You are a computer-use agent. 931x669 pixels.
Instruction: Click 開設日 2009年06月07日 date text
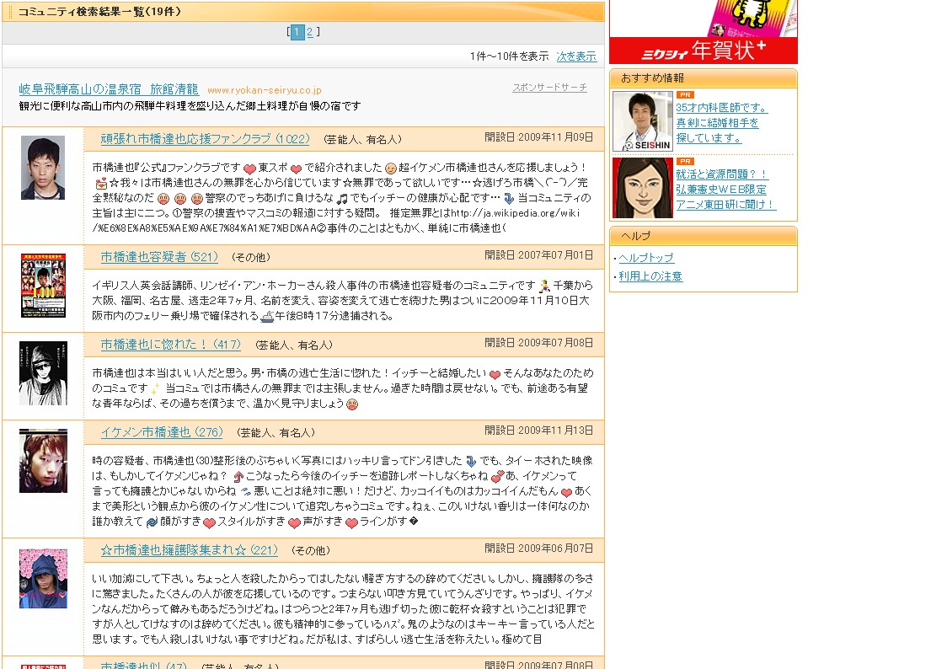click(538, 549)
